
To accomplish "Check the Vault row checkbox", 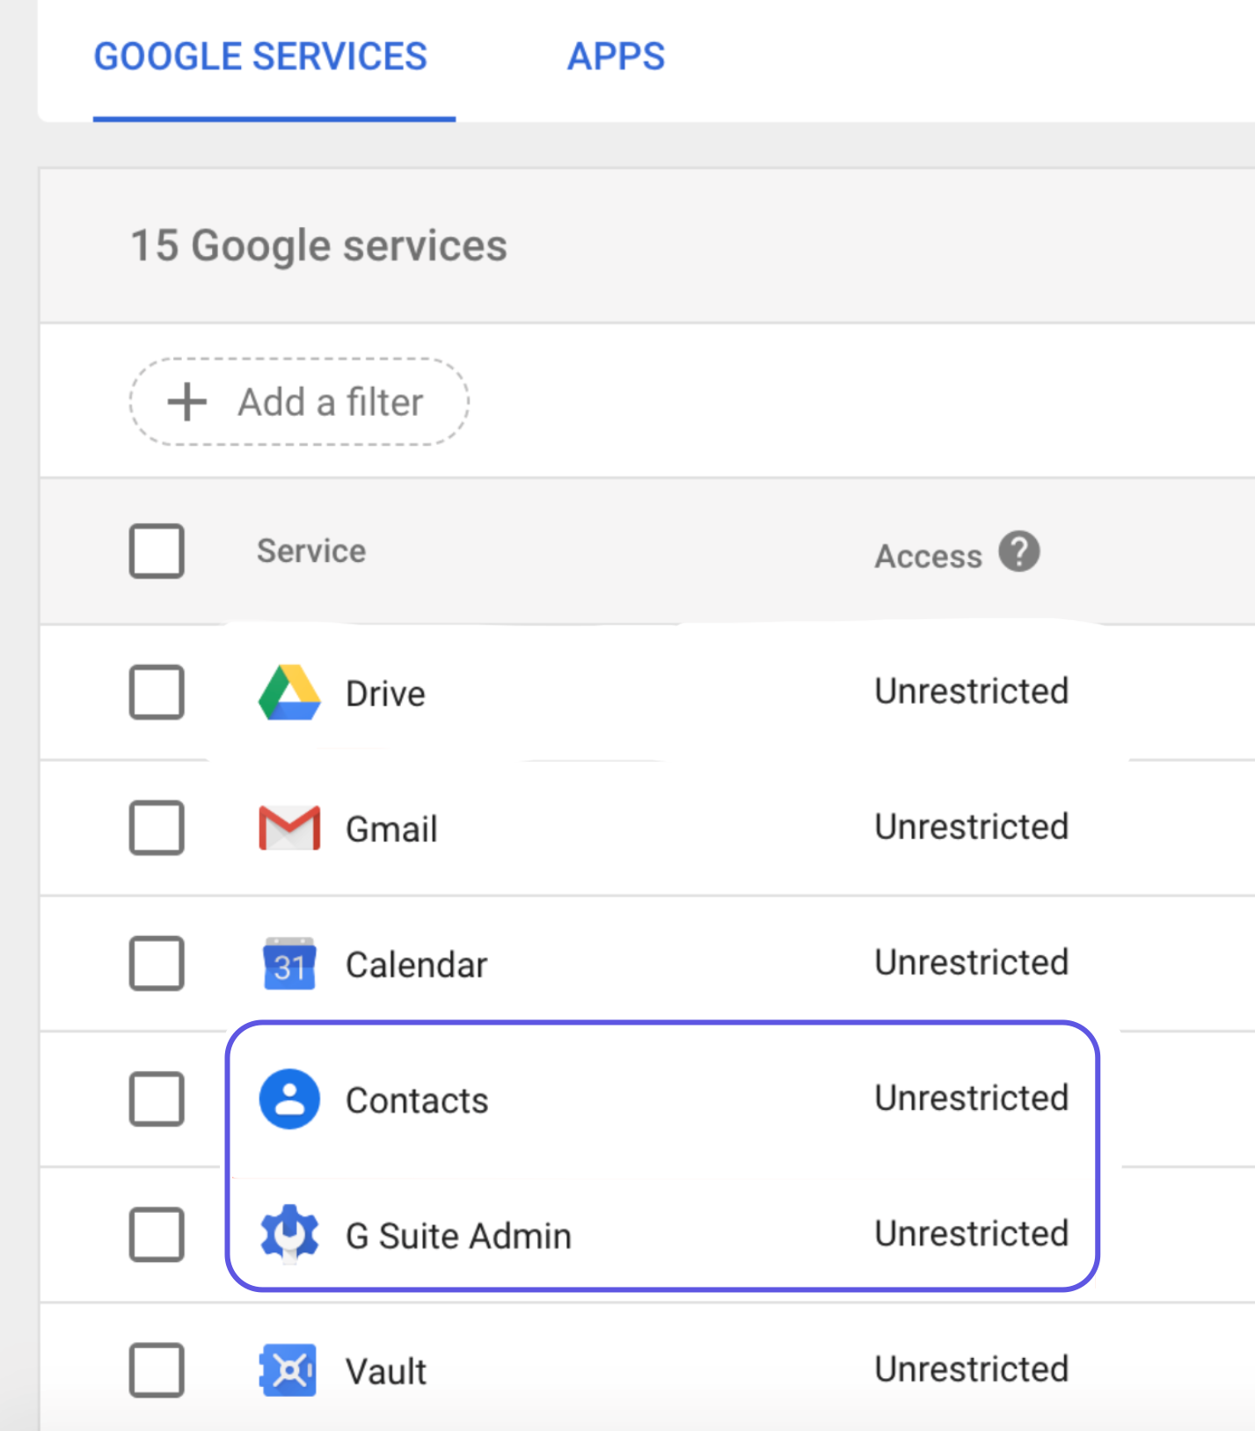I will (157, 1370).
